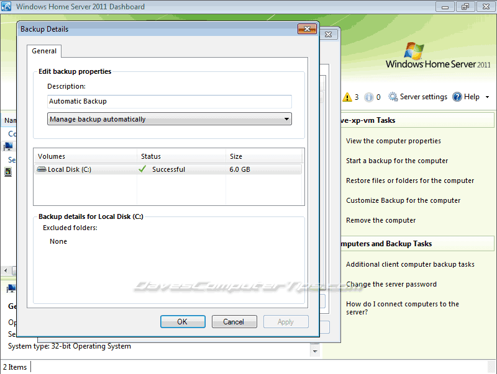
Task: Click the warning alerts triangle icon
Action: tap(347, 97)
